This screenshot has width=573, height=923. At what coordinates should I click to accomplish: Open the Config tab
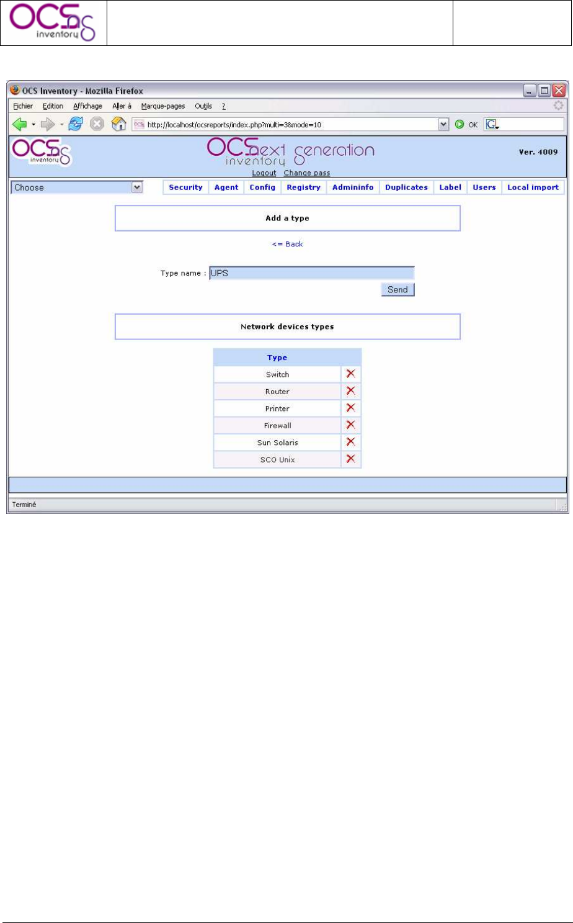click(x=262, y=187)
